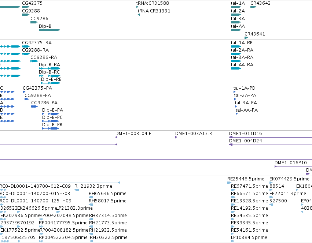Select the tal-2A-PA protein label
Screen dimensions: 312x243
coord(245,96)
